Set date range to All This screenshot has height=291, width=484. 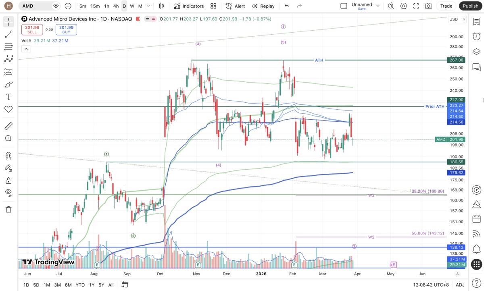(111, 285)
